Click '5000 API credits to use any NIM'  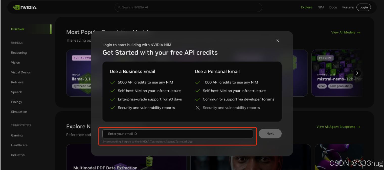145,82
